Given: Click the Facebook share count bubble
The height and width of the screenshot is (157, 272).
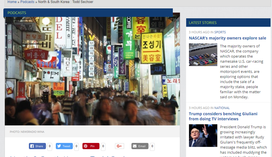Looking at the screenshot, I should 50,146.
